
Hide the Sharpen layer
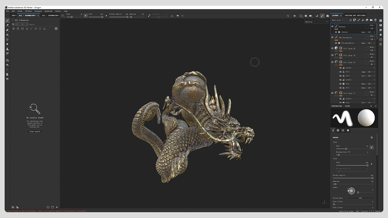[x=332, y=27]
